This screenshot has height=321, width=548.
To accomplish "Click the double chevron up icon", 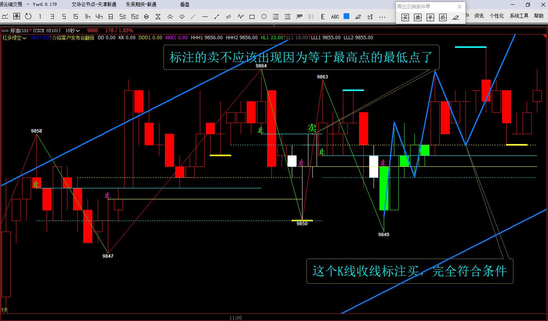I will (170, 16).
